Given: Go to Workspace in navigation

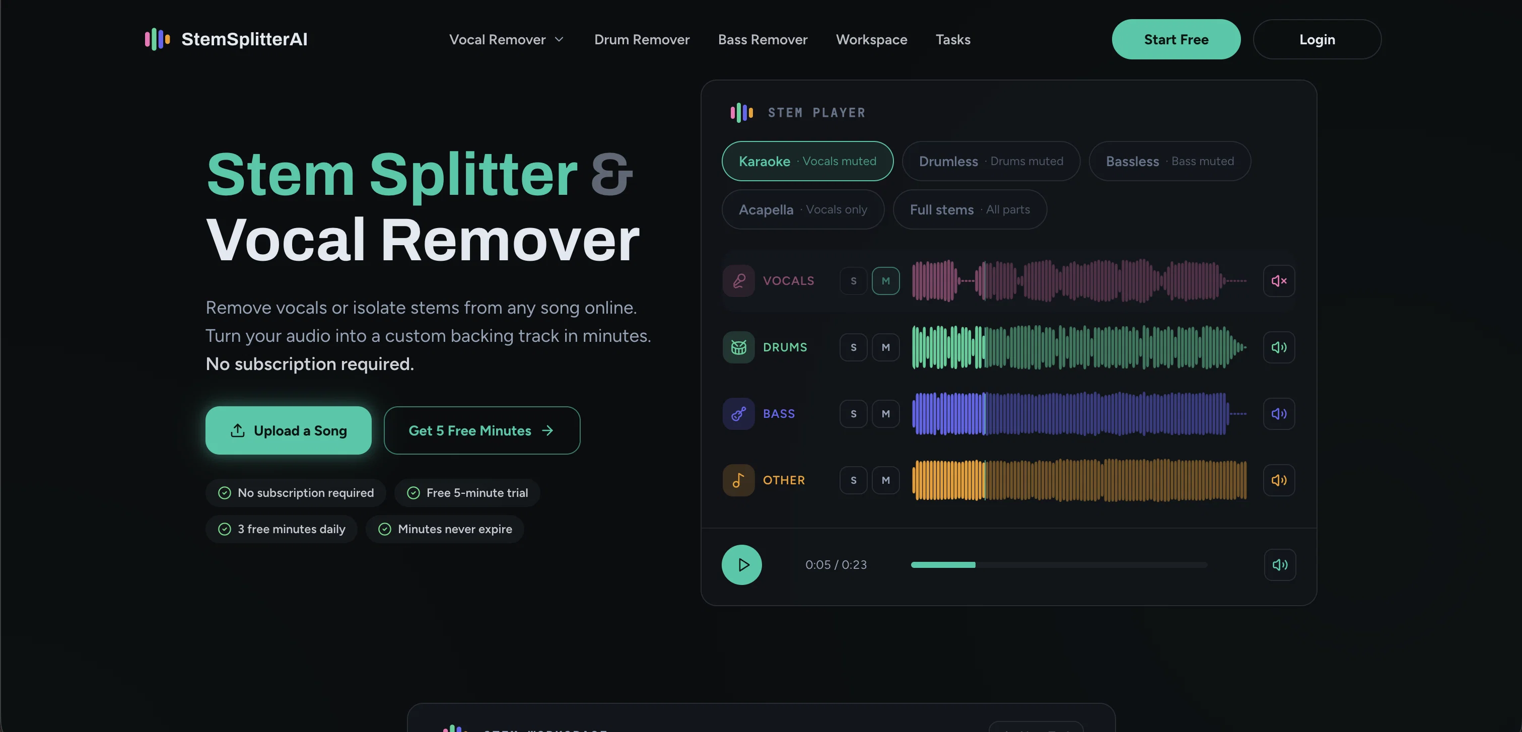Looking at the screenshot, I should [871, 40].
